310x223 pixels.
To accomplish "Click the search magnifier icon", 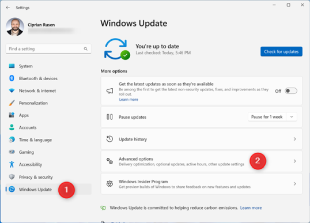I will click(86, 48).
